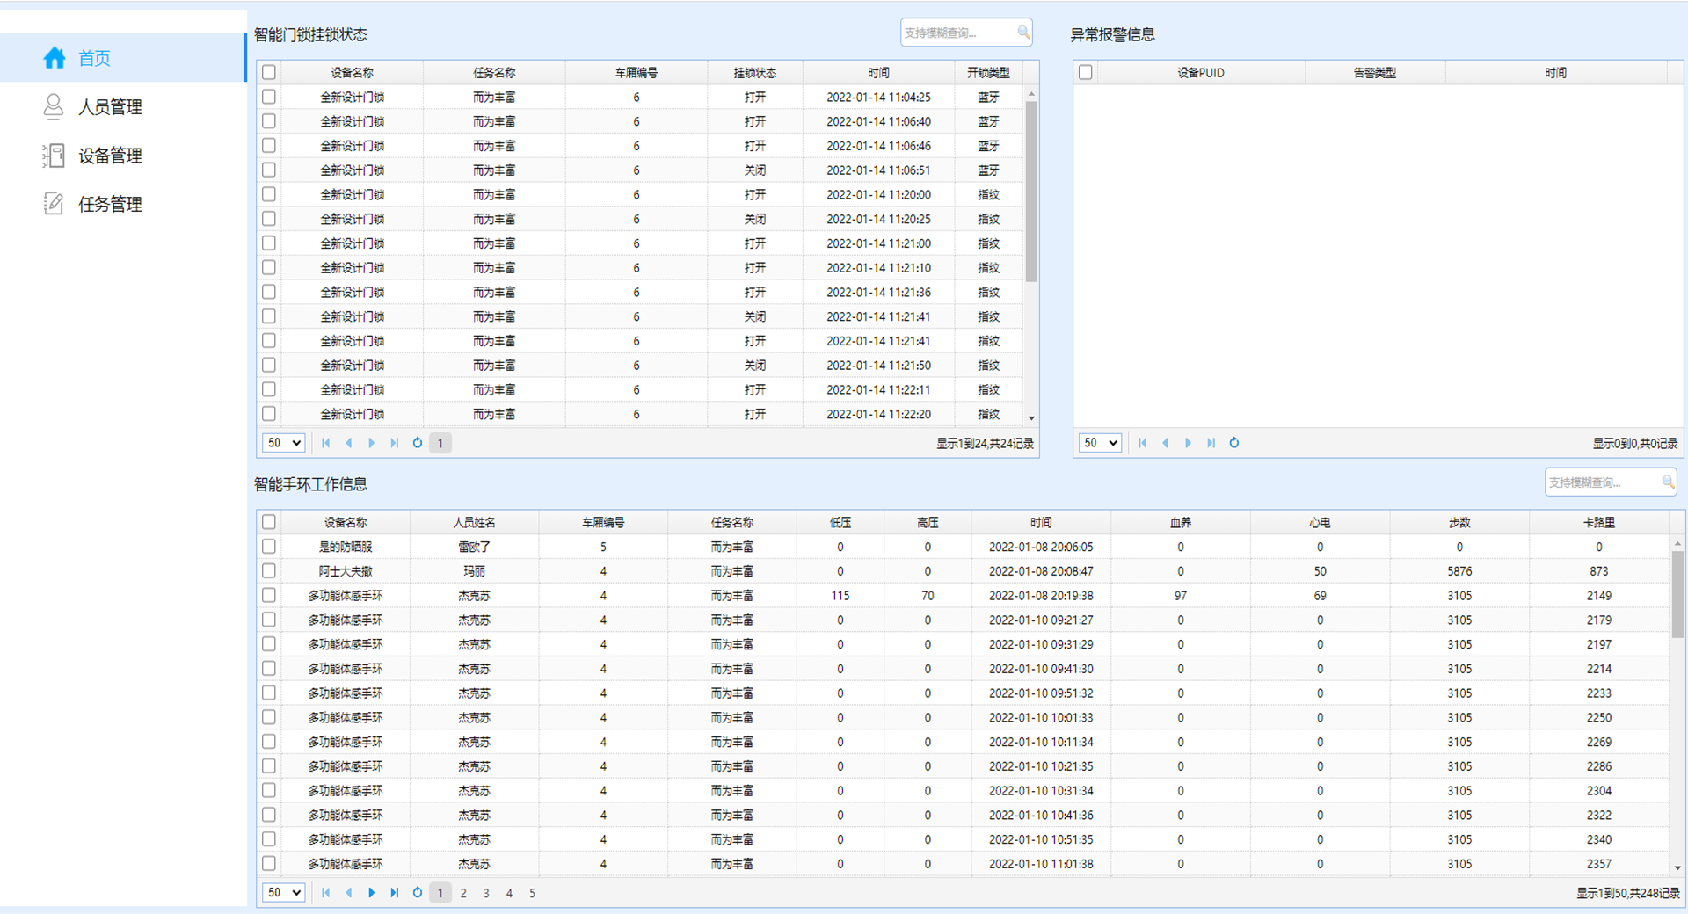This screenshot has width=1688, height=914.
Task: Click search icon in door lock search box
Action: [x=1023, y=33]
